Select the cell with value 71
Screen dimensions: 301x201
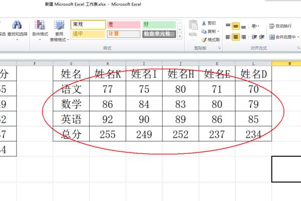coord(217,88)
